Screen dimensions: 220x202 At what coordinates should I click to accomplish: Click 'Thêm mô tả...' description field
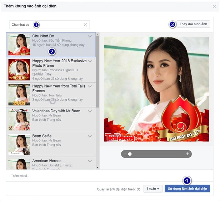[x=110, y=176]
